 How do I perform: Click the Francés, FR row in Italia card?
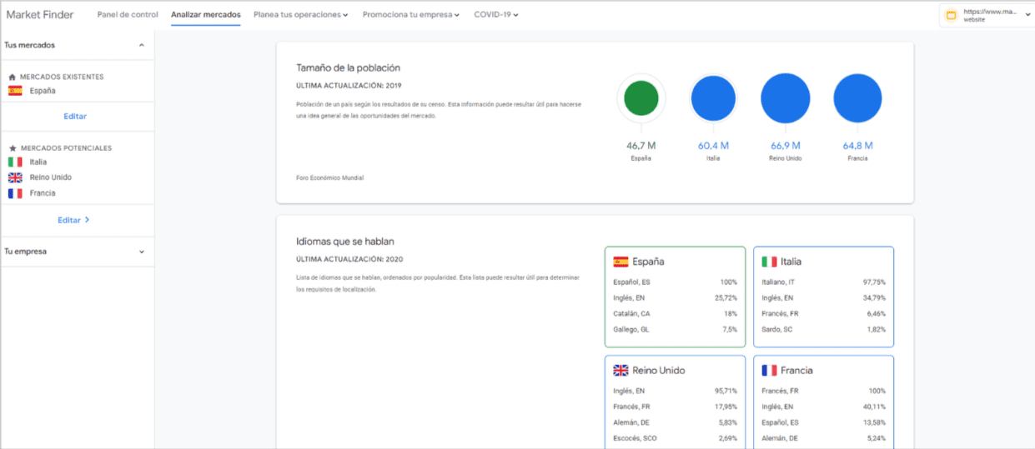(x=823, y=314)
